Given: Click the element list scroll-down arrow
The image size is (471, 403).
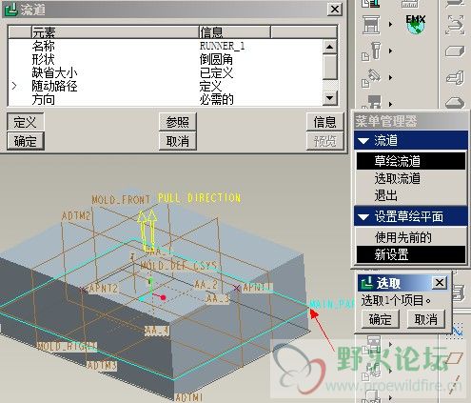Looking at the screenshot, I should tap(329, 97).
